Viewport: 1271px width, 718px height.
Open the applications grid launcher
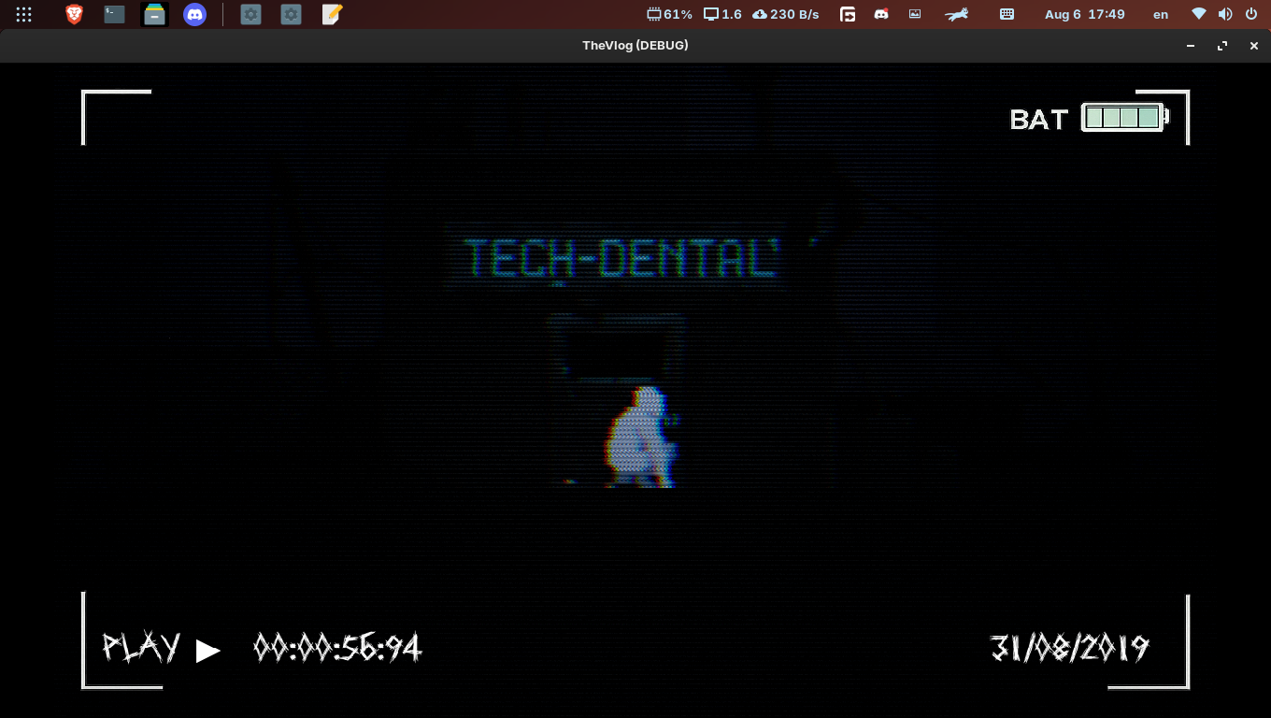(24, 14)
